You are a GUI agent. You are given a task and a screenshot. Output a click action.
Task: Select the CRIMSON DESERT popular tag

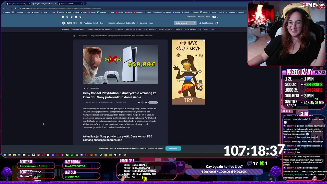(x=78, y=29)
